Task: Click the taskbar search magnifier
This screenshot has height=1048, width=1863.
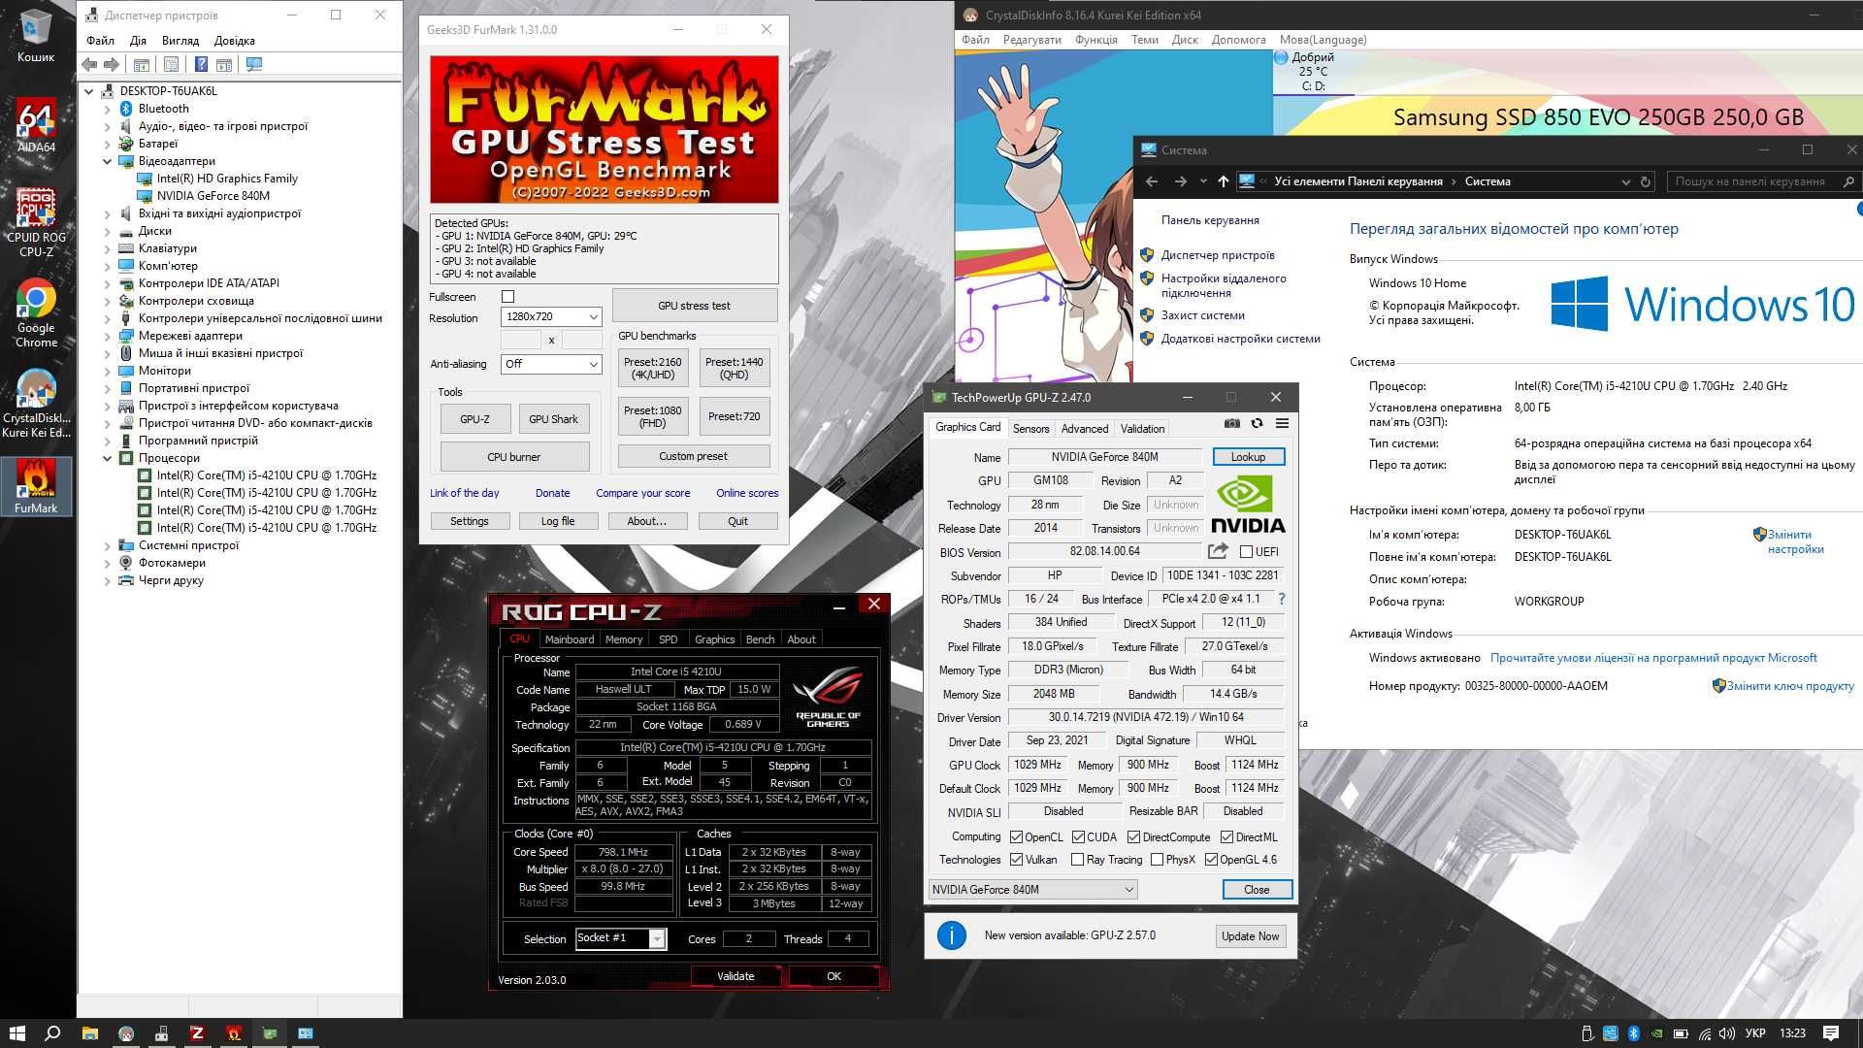Action: click(53, 1033)
